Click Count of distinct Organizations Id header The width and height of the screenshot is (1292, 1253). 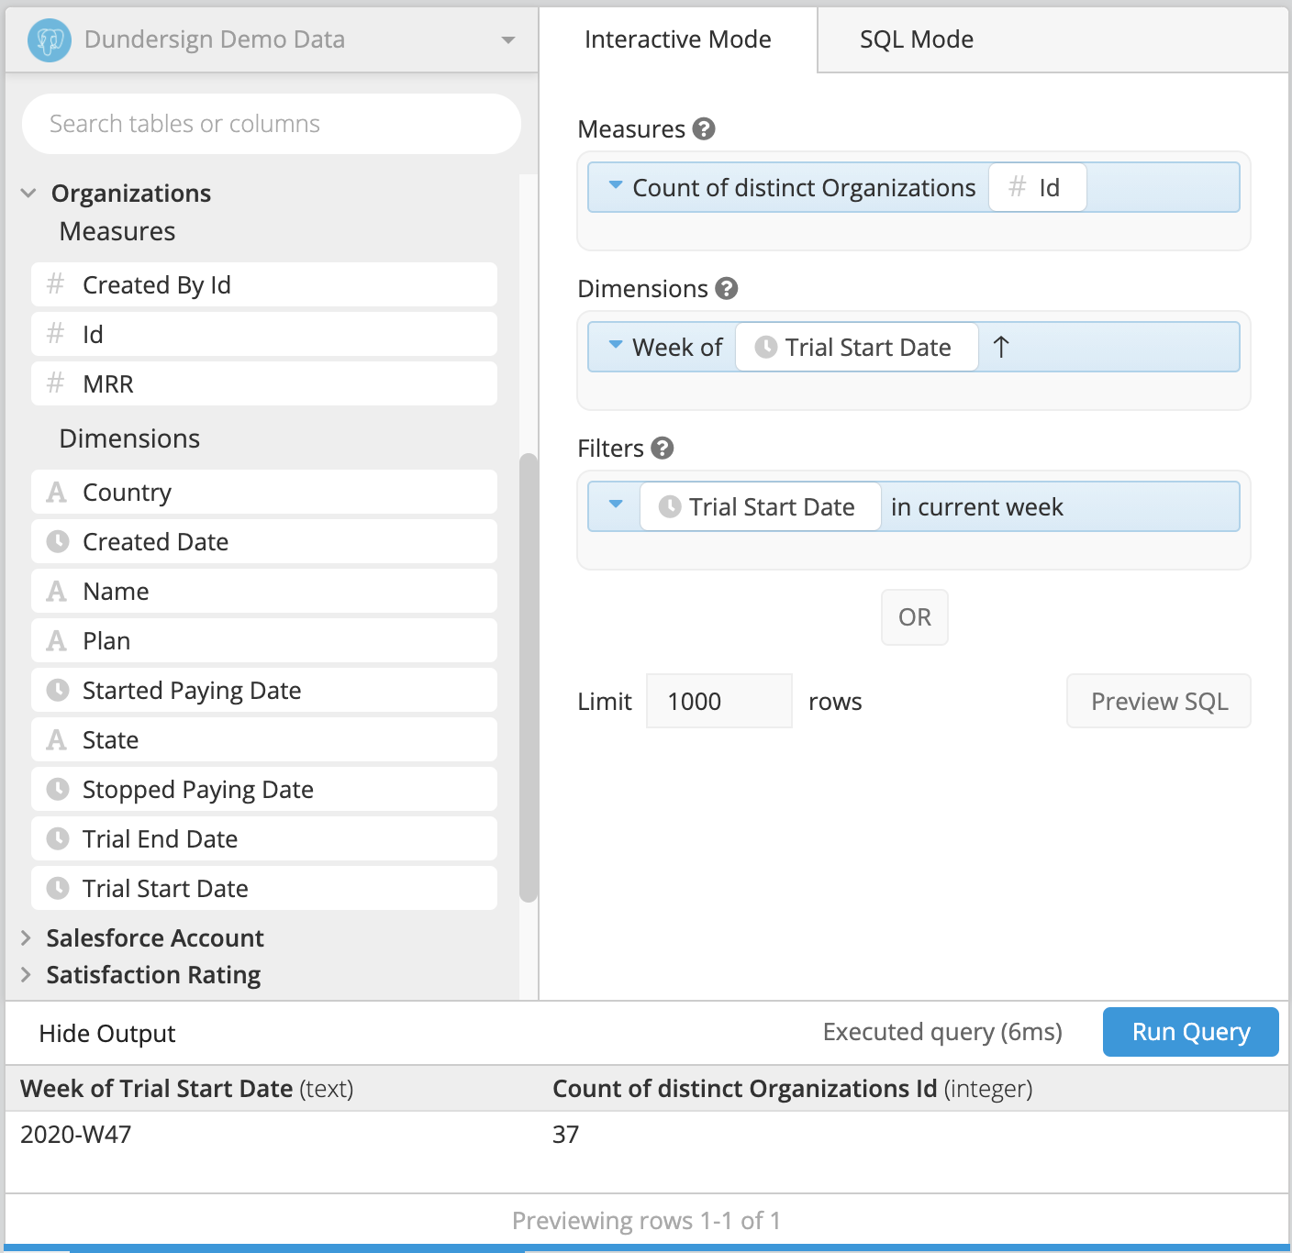point(793,1088)
